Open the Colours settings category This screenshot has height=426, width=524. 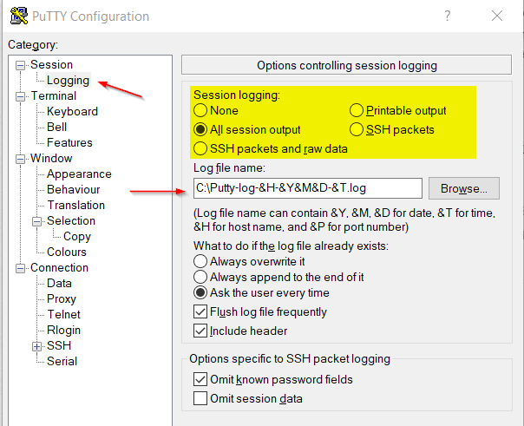click(67, 252)
